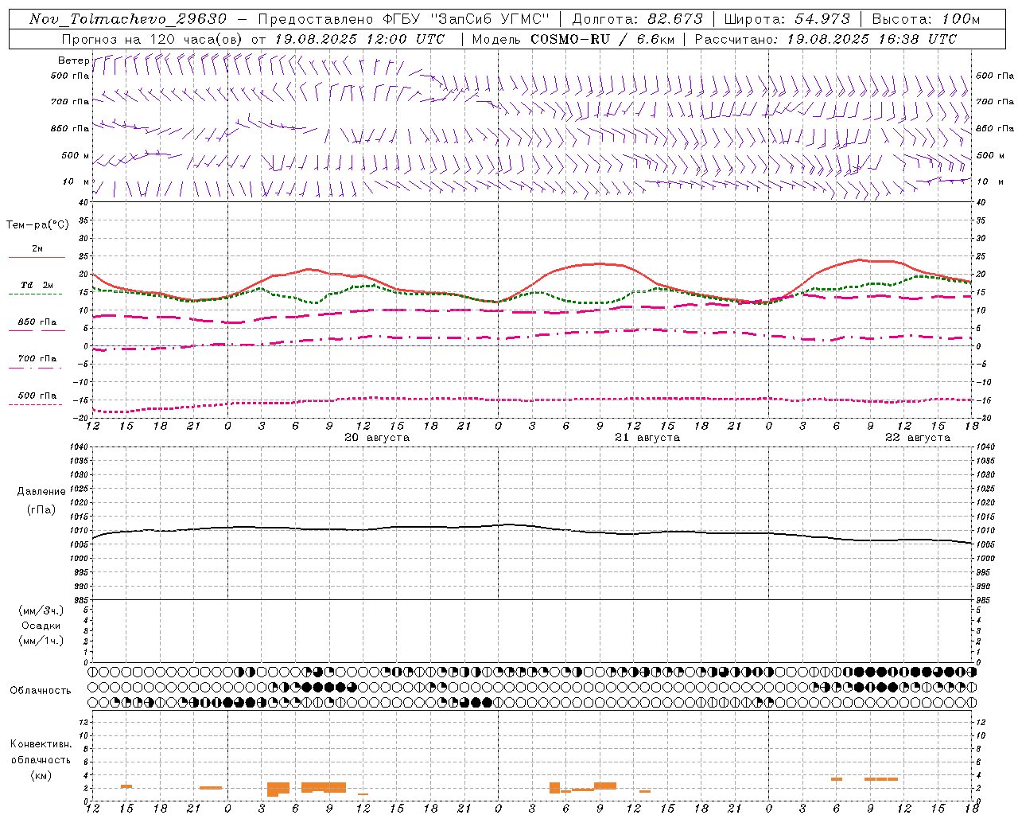Click the Модель COSMO-RU / 6.6км text
Image resolution: width=1018 pixels, height=815 pixels.
[573, 39]
